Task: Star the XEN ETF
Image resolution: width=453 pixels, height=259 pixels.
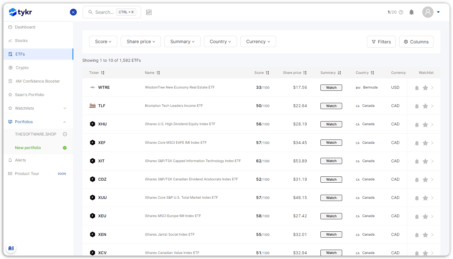Action: [425, 235]
